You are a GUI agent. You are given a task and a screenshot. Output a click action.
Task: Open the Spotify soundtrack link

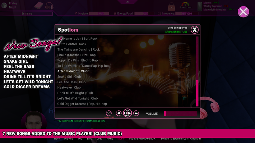coord(81,121)
